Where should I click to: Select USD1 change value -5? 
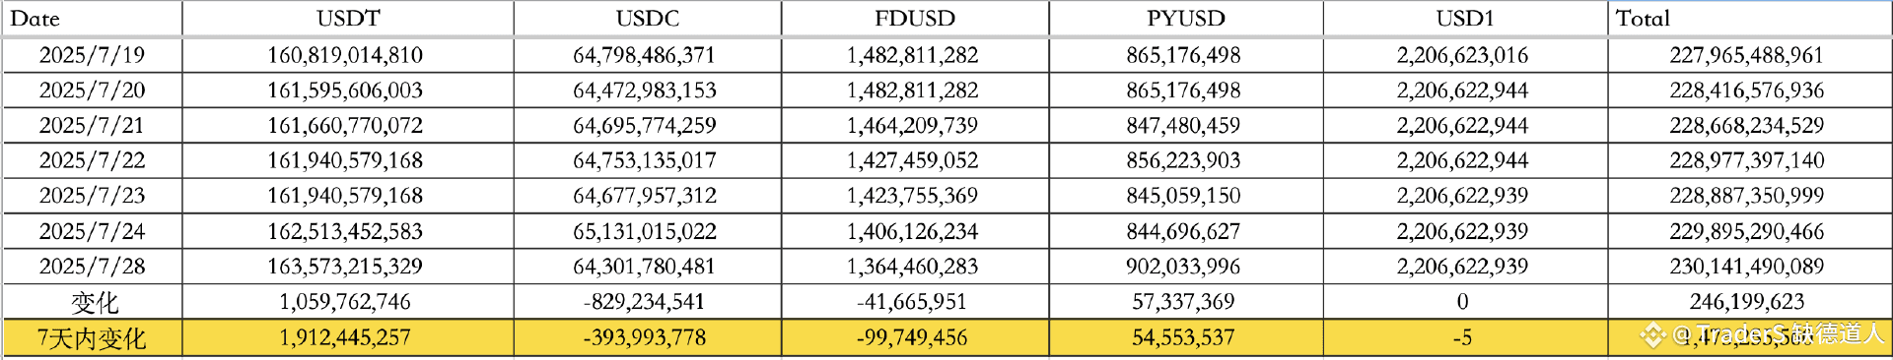1464,338
